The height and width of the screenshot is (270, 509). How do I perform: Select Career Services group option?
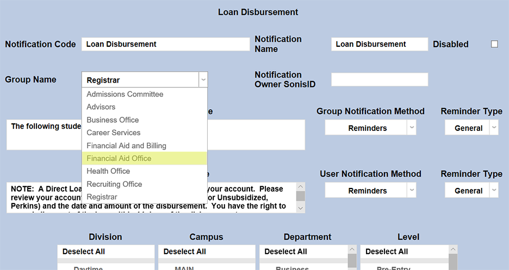point(145,133)
